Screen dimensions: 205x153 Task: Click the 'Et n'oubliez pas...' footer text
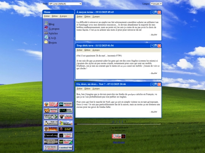119,130
